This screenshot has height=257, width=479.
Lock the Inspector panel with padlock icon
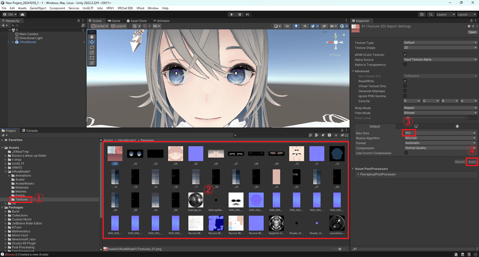pyautogui.click(x=471, y=21)
